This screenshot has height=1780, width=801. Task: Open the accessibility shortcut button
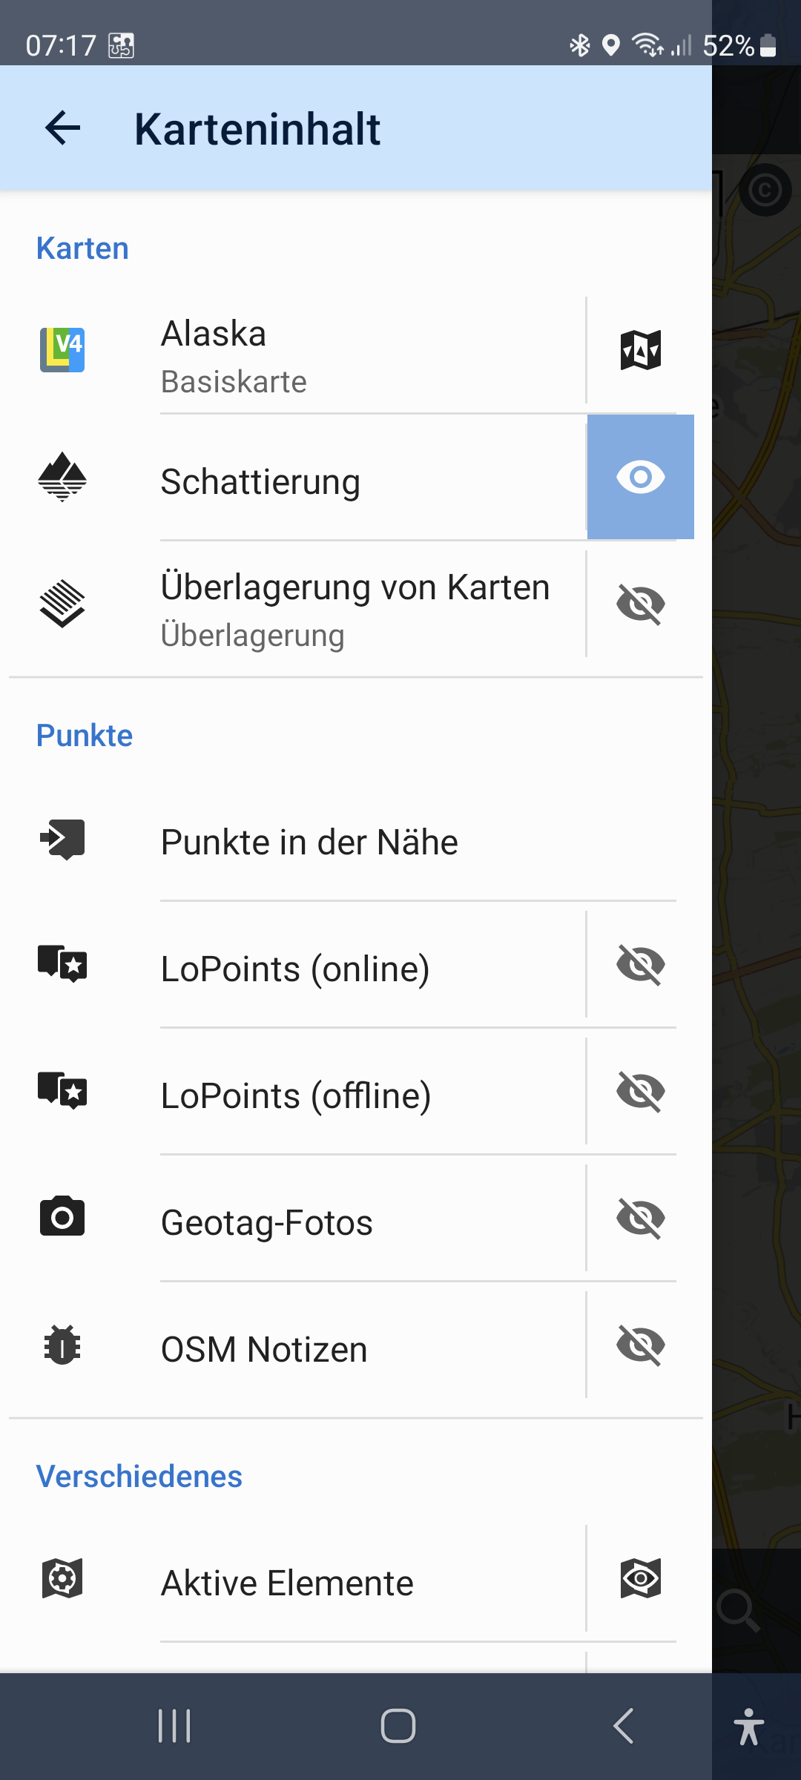click(749, 1726)
